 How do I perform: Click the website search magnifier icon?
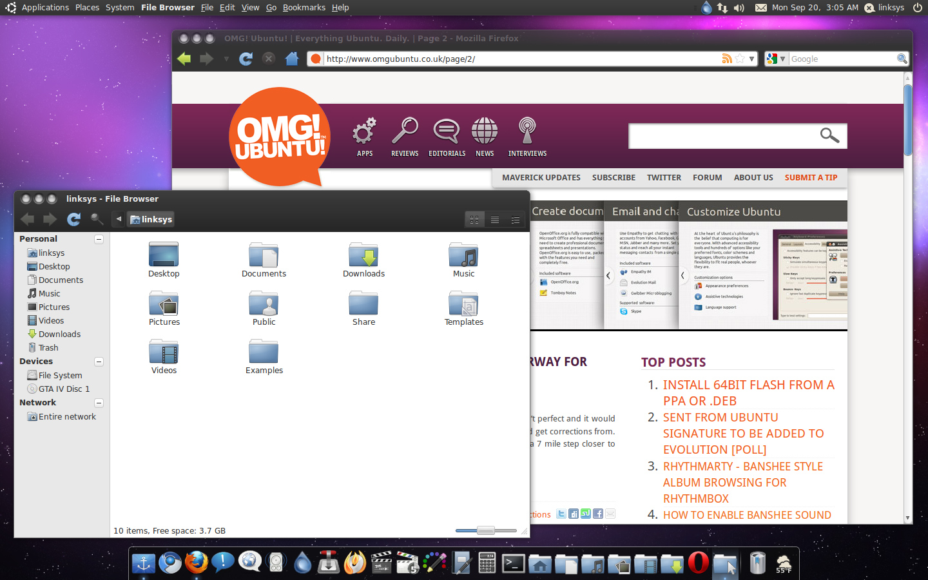point(829,135)
